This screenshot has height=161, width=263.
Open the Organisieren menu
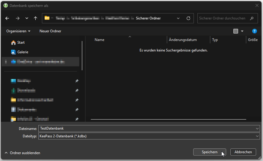click(18, 31)
